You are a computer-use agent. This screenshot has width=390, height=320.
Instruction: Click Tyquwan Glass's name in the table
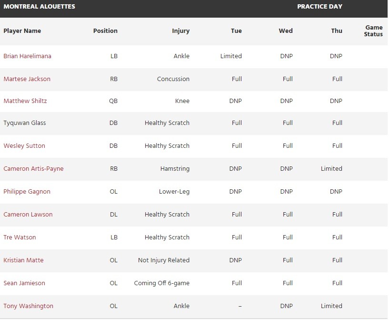click(x=24, y=123)
